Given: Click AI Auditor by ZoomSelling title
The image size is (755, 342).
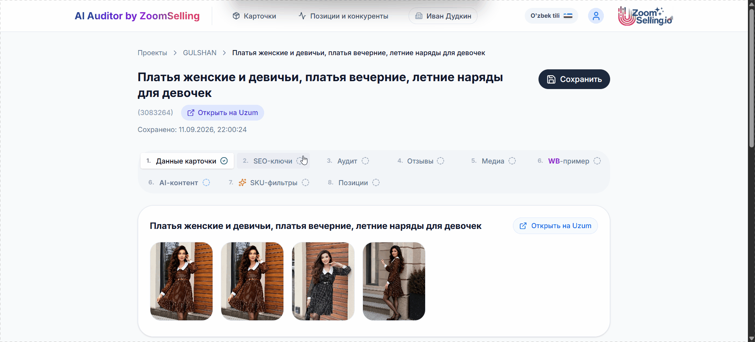Looking at the screenshot, I should (x=137, y=16).
